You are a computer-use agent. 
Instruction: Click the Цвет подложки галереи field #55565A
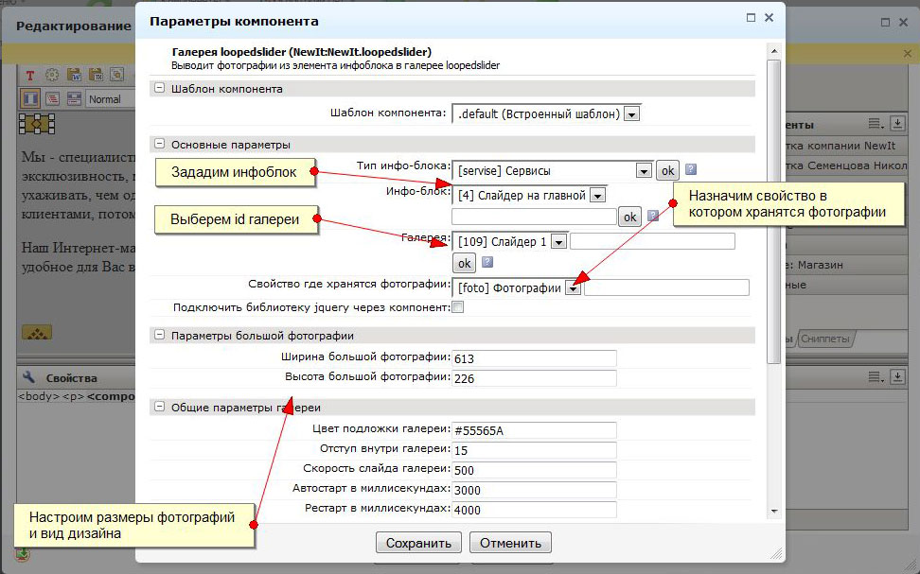(x=534, y=430)
